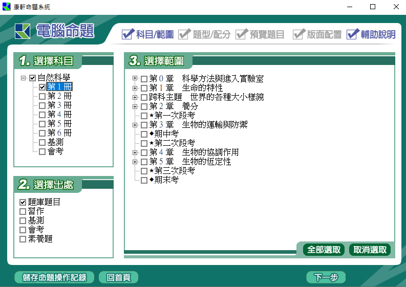Image resolution: width=406 pixels, height=287 pixels.
Task: Click the app icon in the title bar
Action: pyautogui.click(x=7, y=7)
